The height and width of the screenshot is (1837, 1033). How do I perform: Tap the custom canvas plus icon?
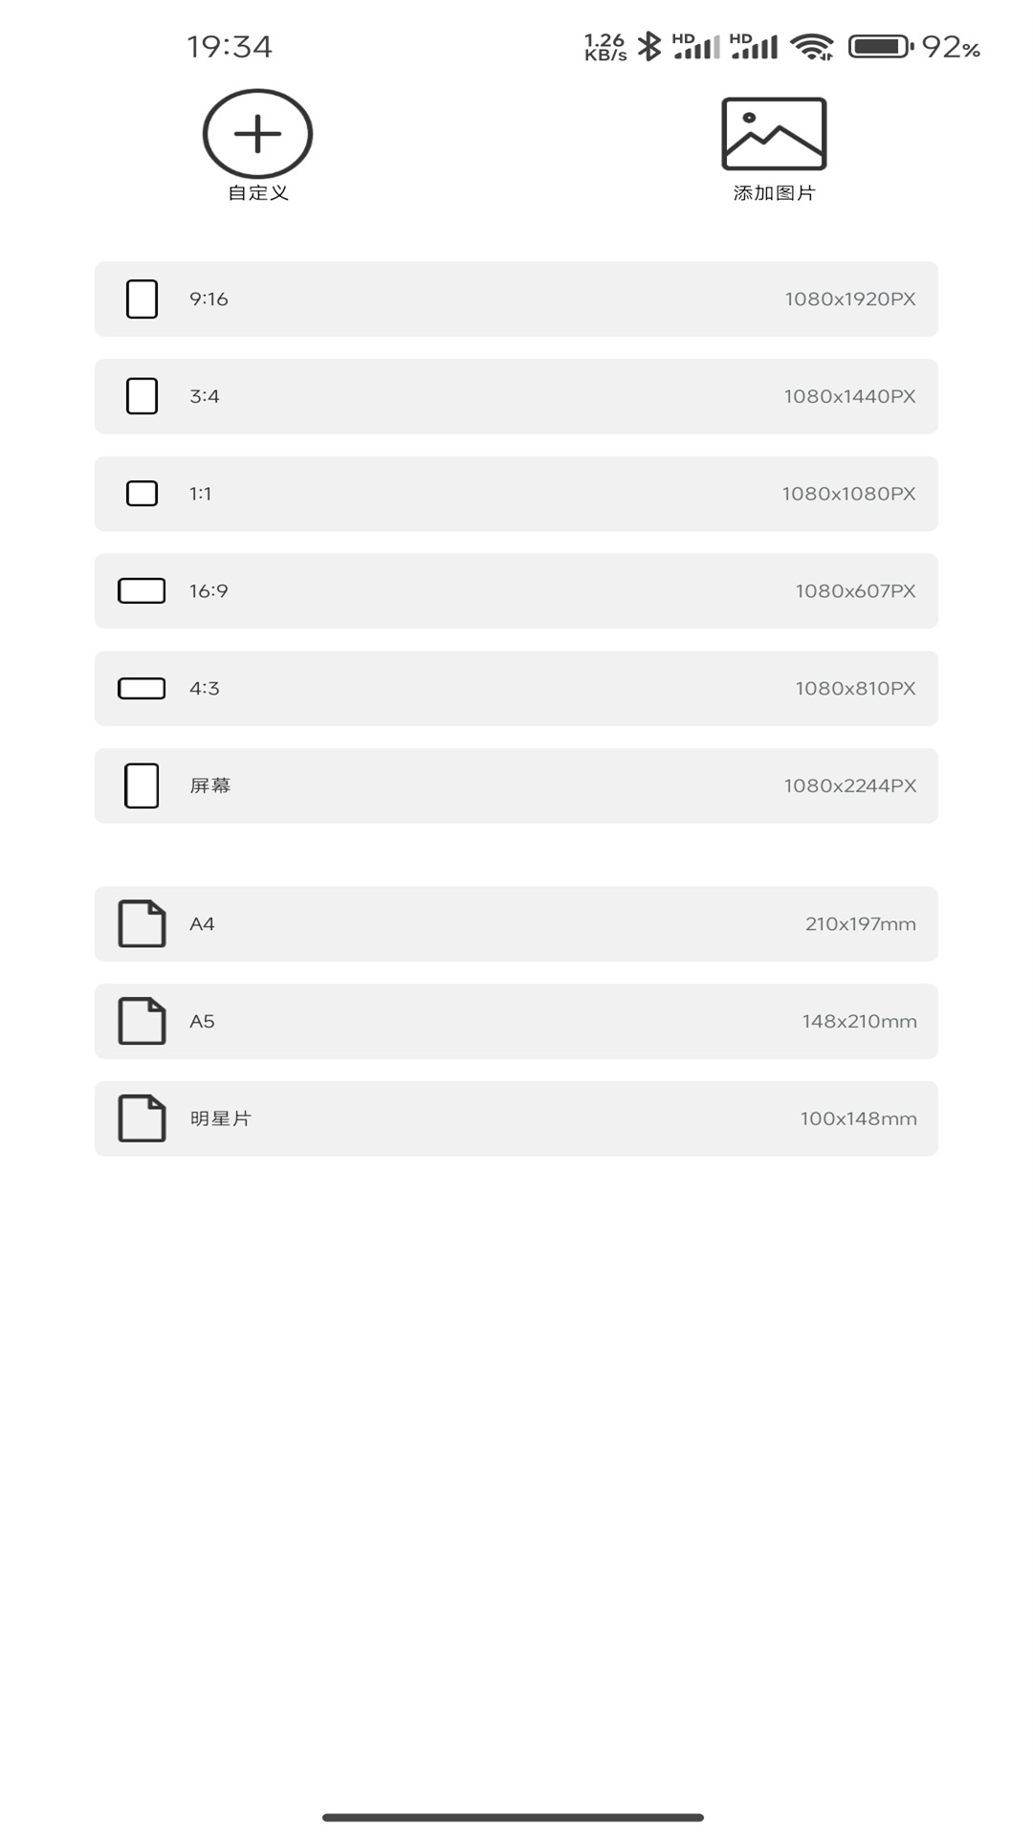point(257,134)
